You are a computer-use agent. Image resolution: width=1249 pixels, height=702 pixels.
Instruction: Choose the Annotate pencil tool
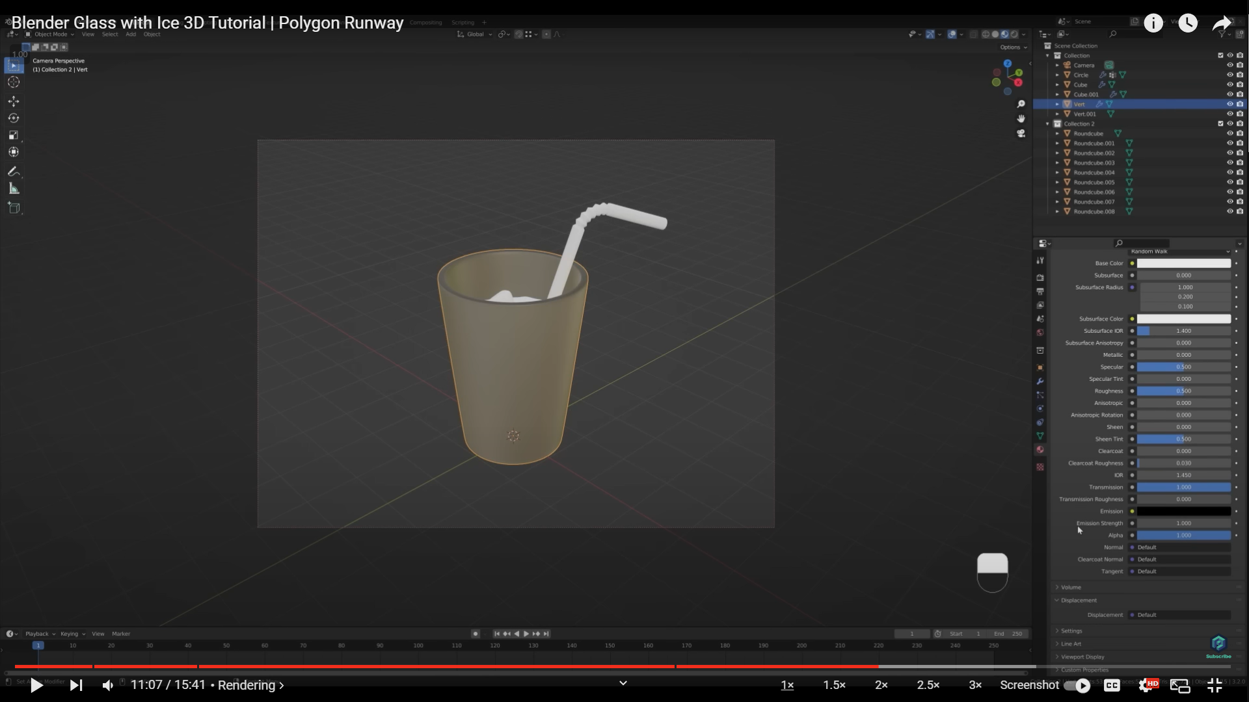14,172
